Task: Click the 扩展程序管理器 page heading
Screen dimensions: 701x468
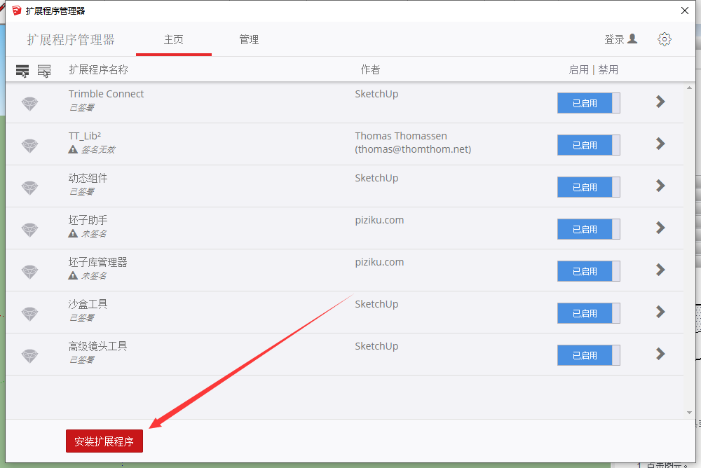Action: 71,40
